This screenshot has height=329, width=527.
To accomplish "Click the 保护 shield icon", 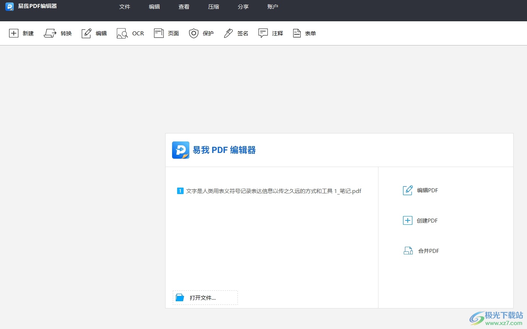I will (x=194, y=33).
